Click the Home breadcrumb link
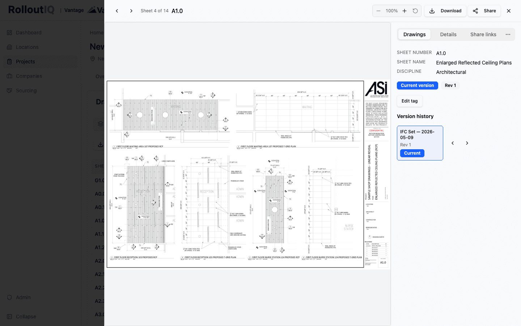 click(97, 33)
